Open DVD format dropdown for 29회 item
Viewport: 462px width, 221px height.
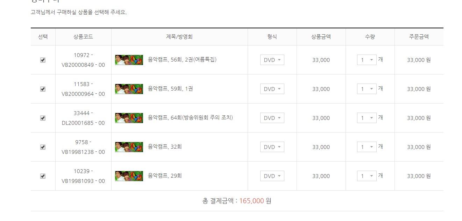tap(272, 176)
